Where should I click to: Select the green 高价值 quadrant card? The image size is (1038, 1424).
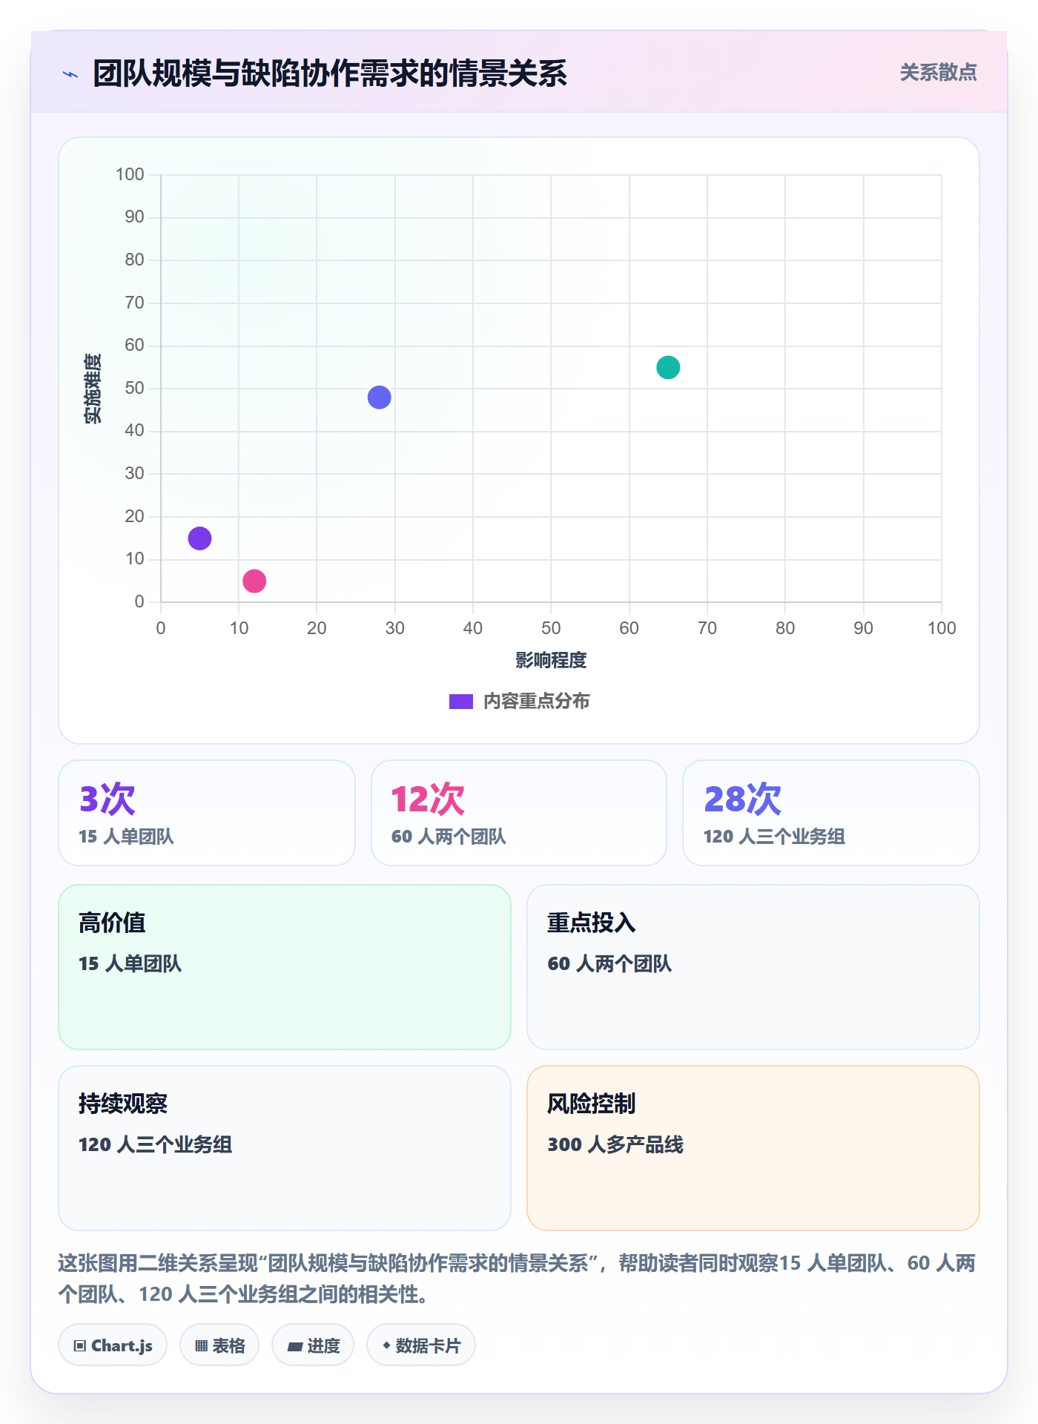click(285, 967)
